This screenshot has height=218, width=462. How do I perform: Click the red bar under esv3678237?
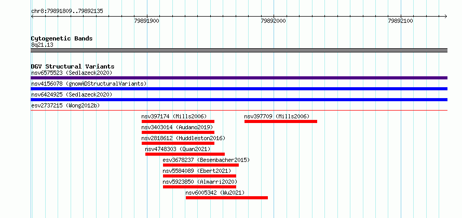click(201, 165)
